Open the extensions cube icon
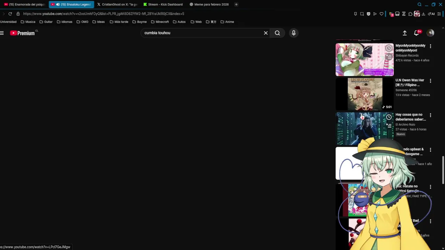The height and width of the screenshot is (250, 445). point(410,14)
